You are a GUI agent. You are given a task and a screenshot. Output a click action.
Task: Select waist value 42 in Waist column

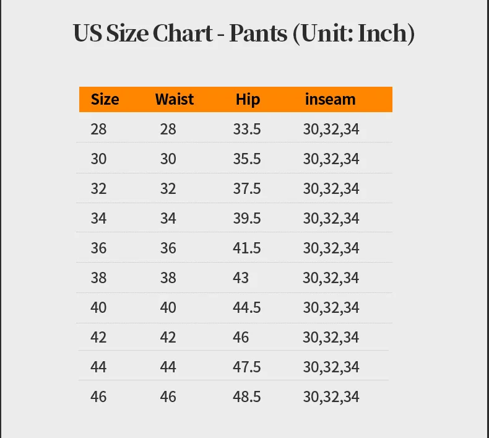pos(168,338)
